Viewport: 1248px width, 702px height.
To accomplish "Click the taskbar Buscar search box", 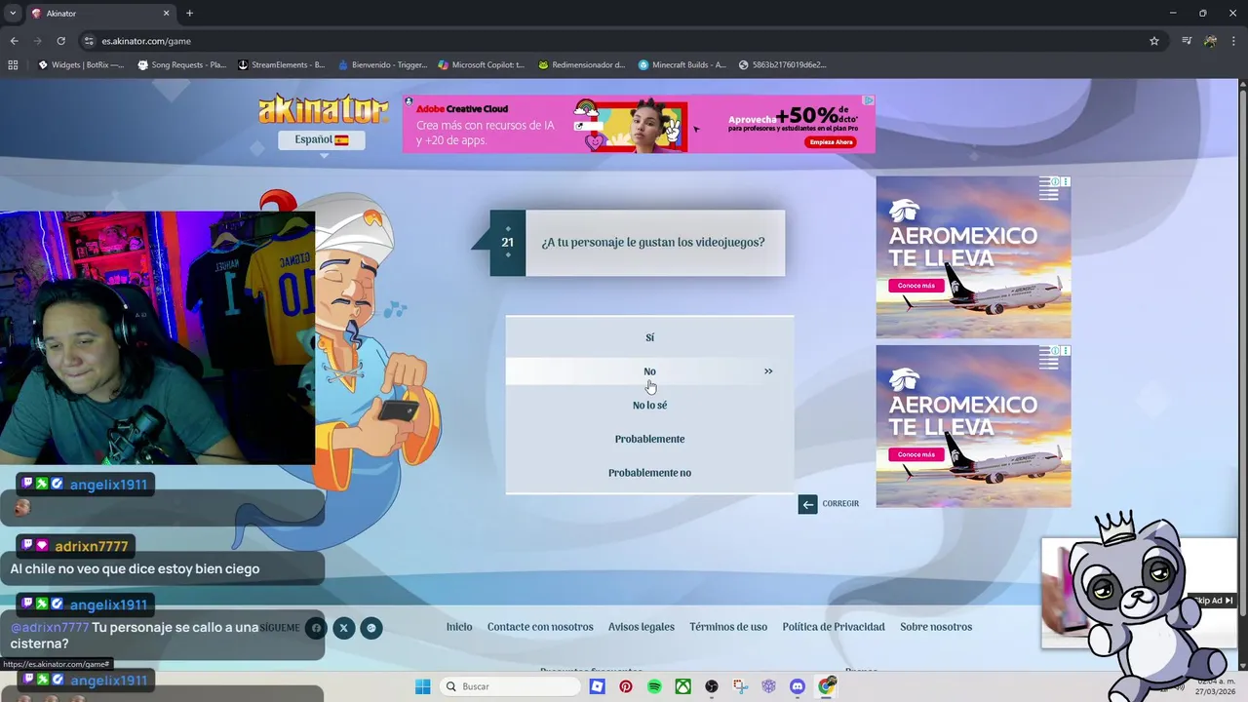I will (509, 686).
